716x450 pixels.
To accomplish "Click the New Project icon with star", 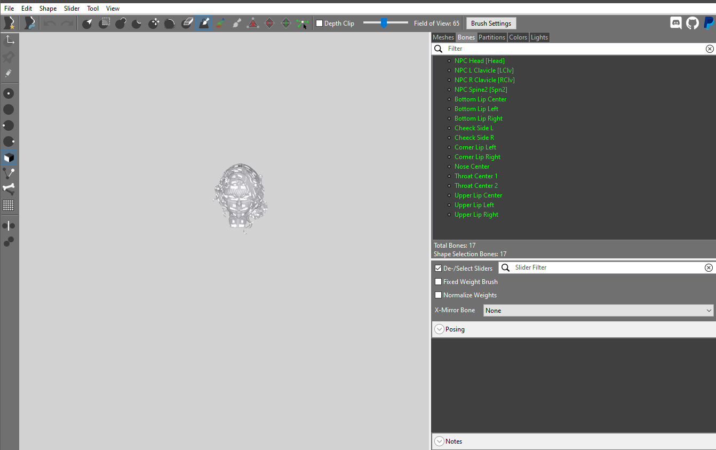I will coord(9,23).
